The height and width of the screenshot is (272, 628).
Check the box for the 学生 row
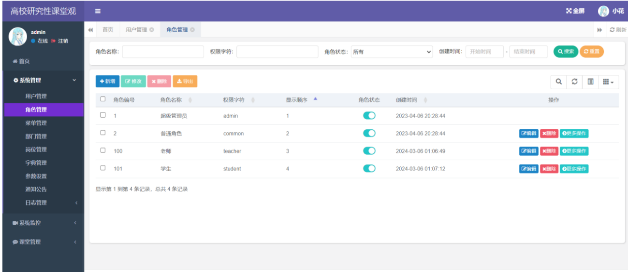102,168
